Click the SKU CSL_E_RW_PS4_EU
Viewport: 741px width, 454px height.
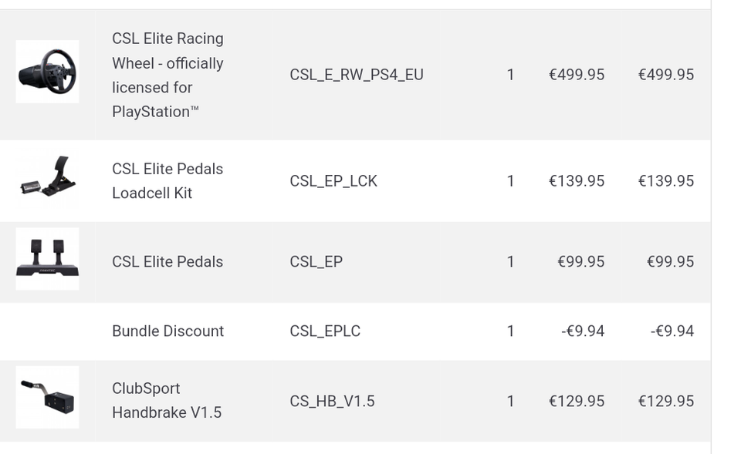point(357,75)
